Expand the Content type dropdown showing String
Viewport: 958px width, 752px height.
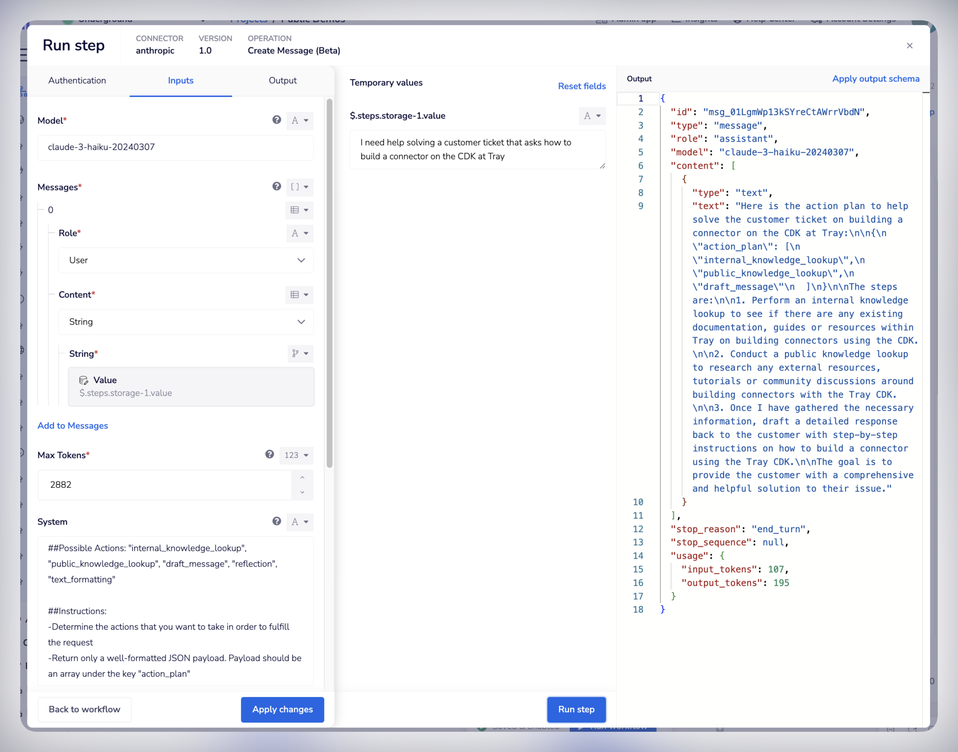coord(186,322)
